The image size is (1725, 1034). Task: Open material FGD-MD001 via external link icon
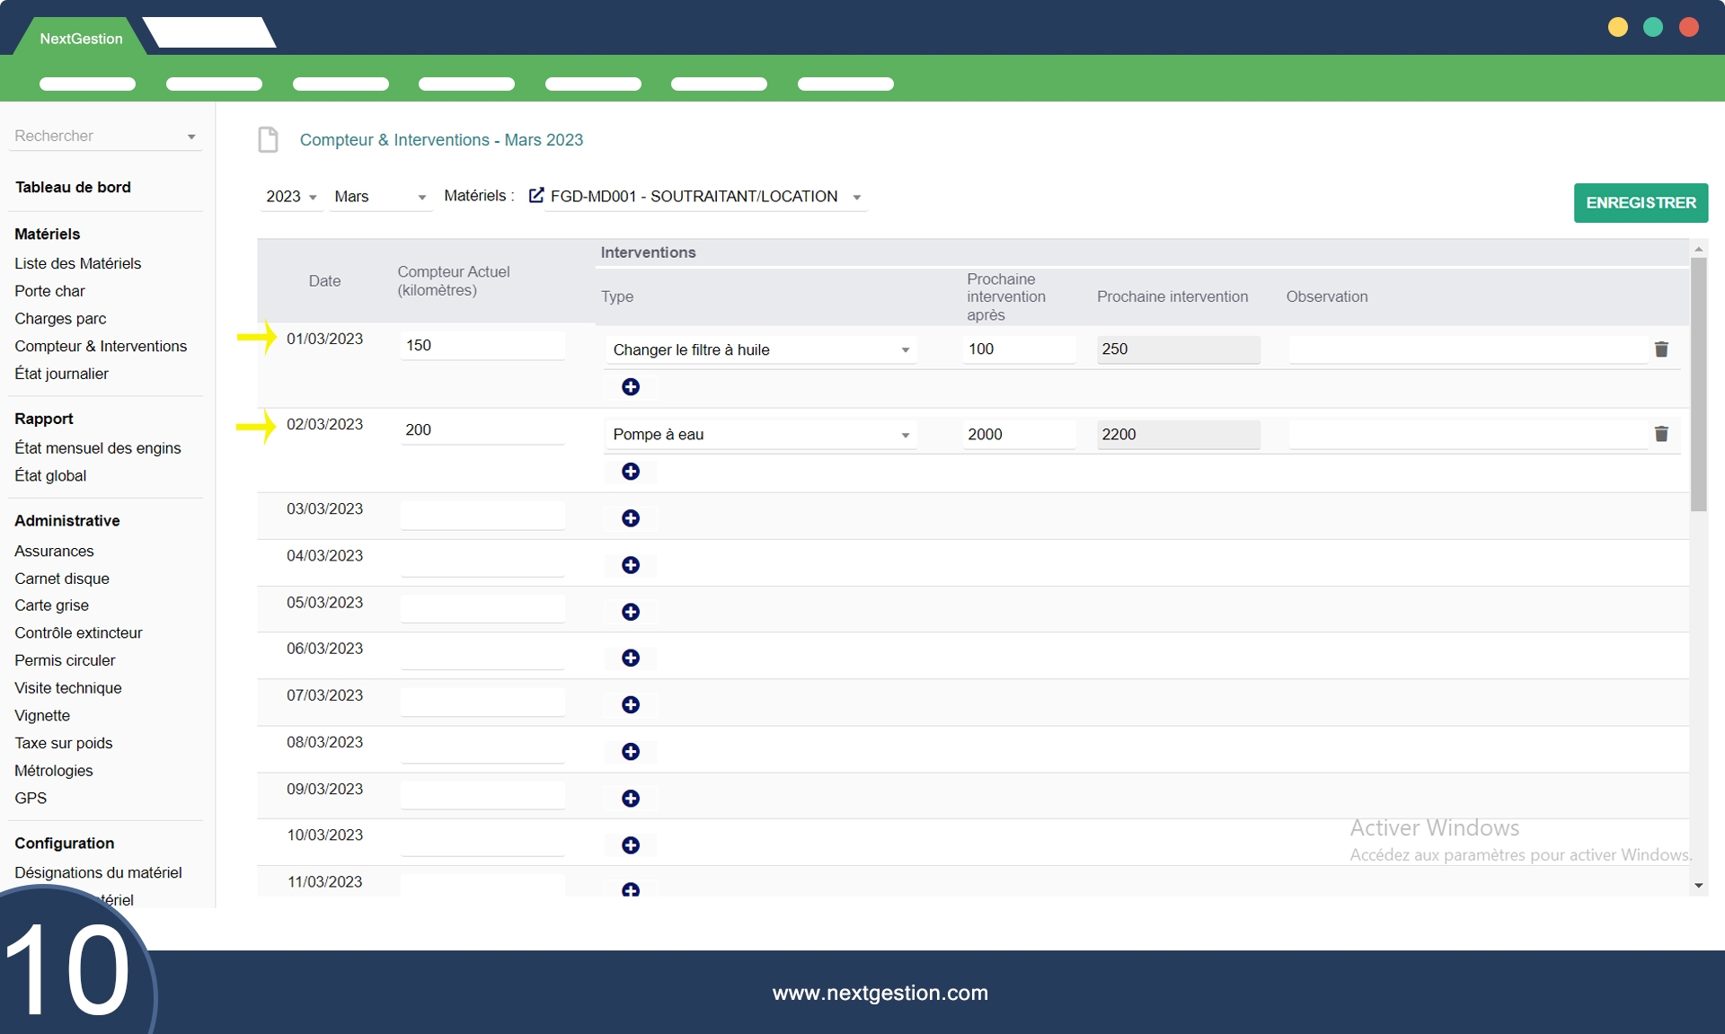tap(536, 196)
